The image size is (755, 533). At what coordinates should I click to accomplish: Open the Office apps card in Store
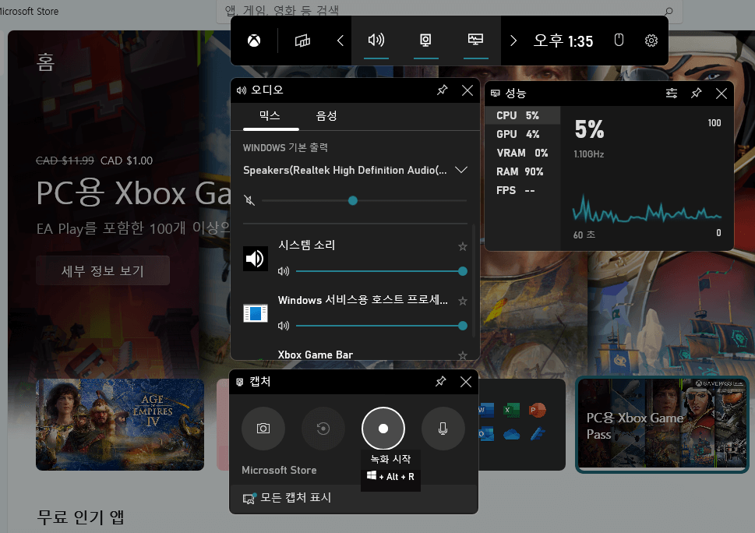point(522,424)
